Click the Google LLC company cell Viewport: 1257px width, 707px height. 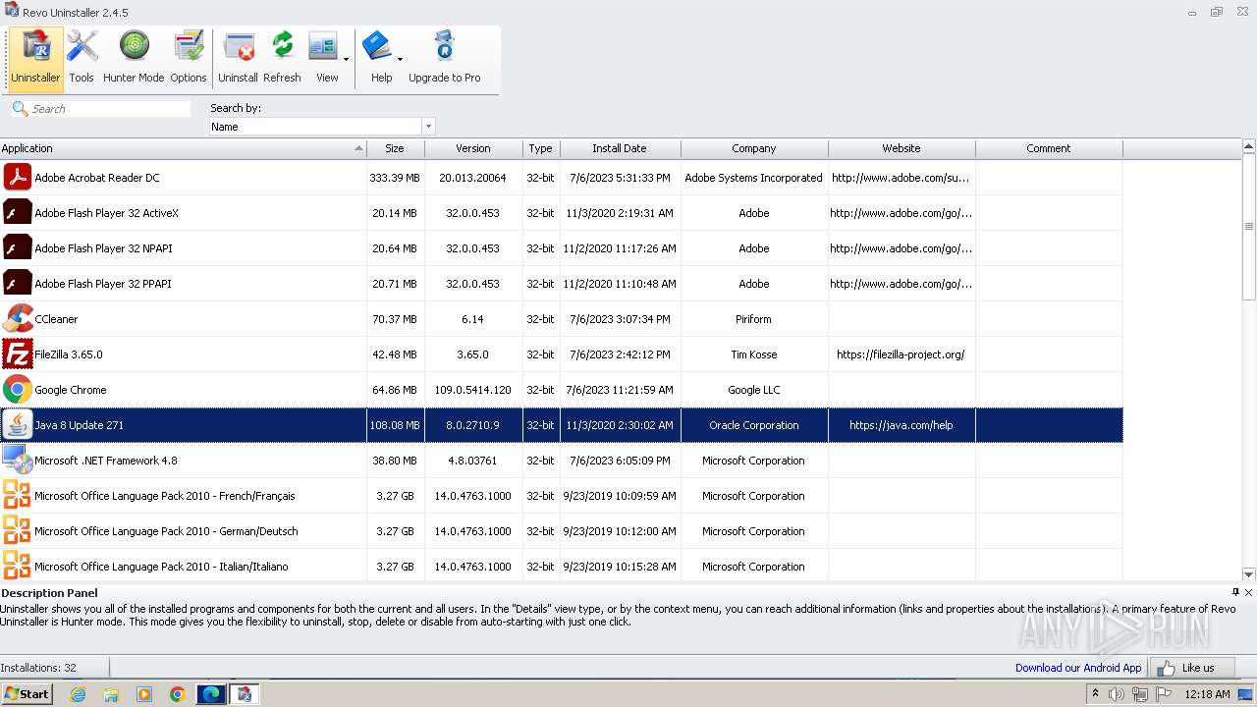754,390
